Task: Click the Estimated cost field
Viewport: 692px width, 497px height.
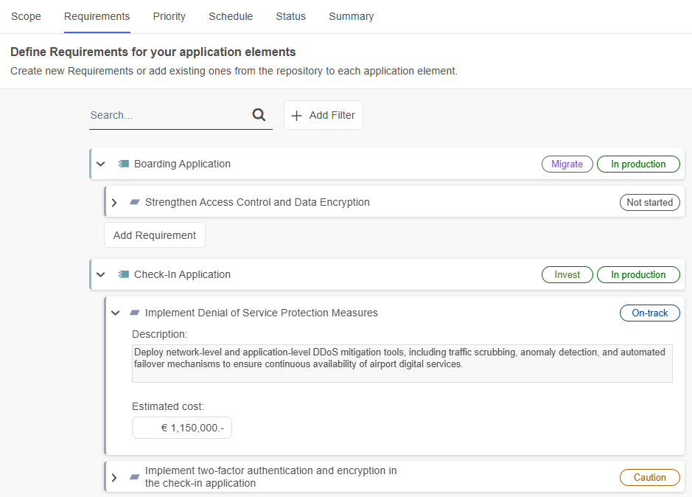Action: point(182,428)
